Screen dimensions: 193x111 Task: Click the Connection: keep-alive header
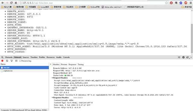pyautogui.click(x=65, y=90)
